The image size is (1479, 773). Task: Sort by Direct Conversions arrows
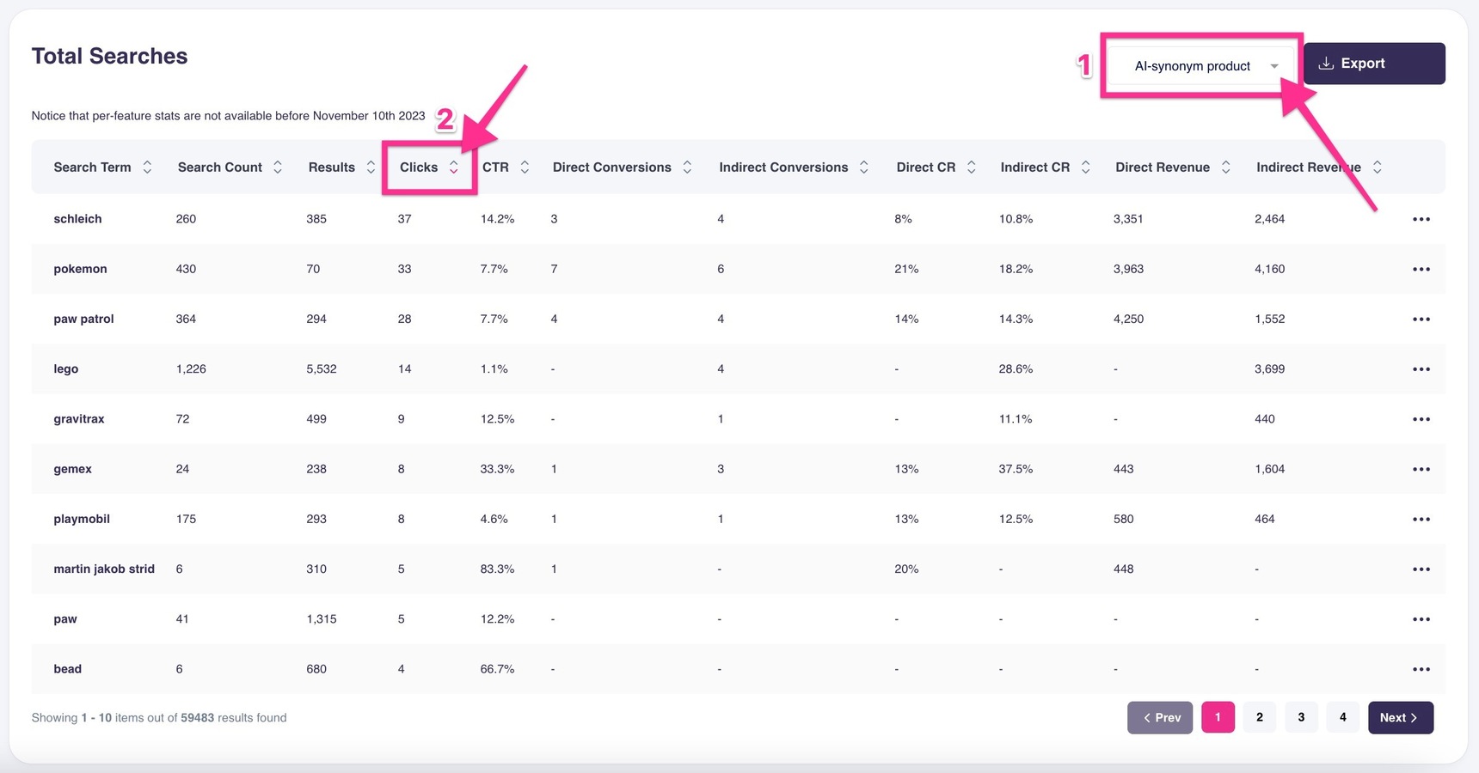coord(687,167)
